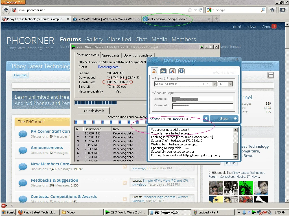Open the Classified menu item
289x216 pixels.
click(x=119, y=39)
